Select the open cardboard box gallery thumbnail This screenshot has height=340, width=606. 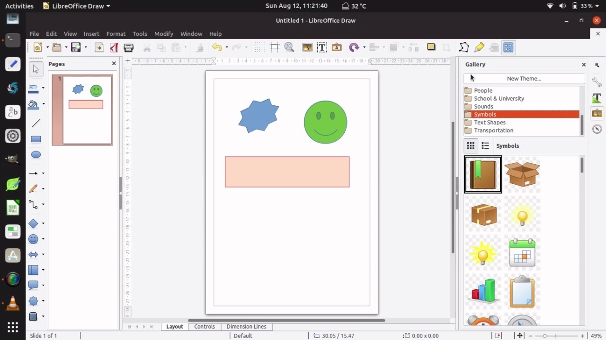click(522, 174)
